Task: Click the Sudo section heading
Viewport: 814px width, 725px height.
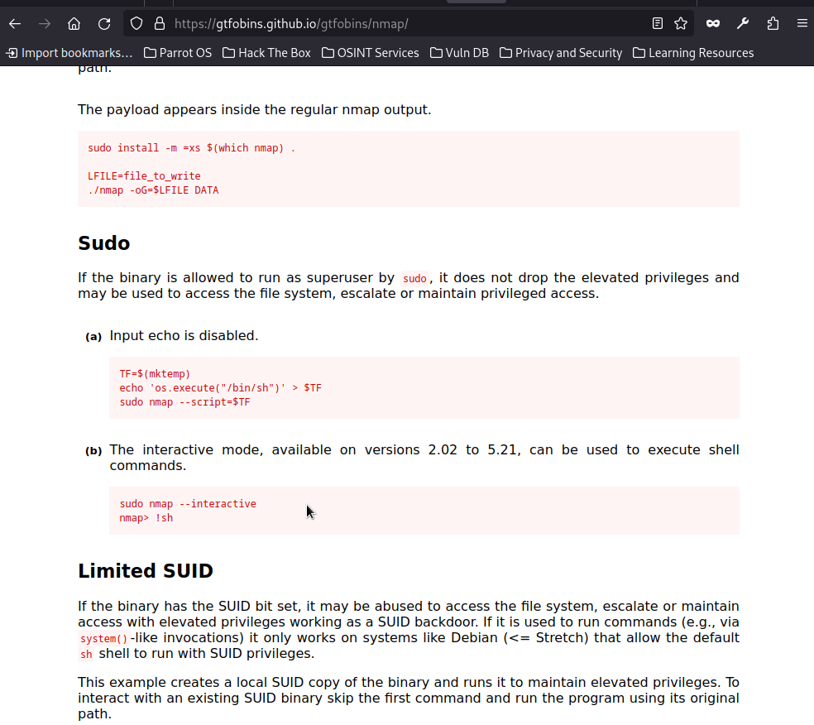Action: [x=104, y=243]
